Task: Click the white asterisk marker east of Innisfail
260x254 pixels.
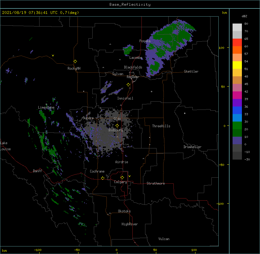Action: pos(151,91)
